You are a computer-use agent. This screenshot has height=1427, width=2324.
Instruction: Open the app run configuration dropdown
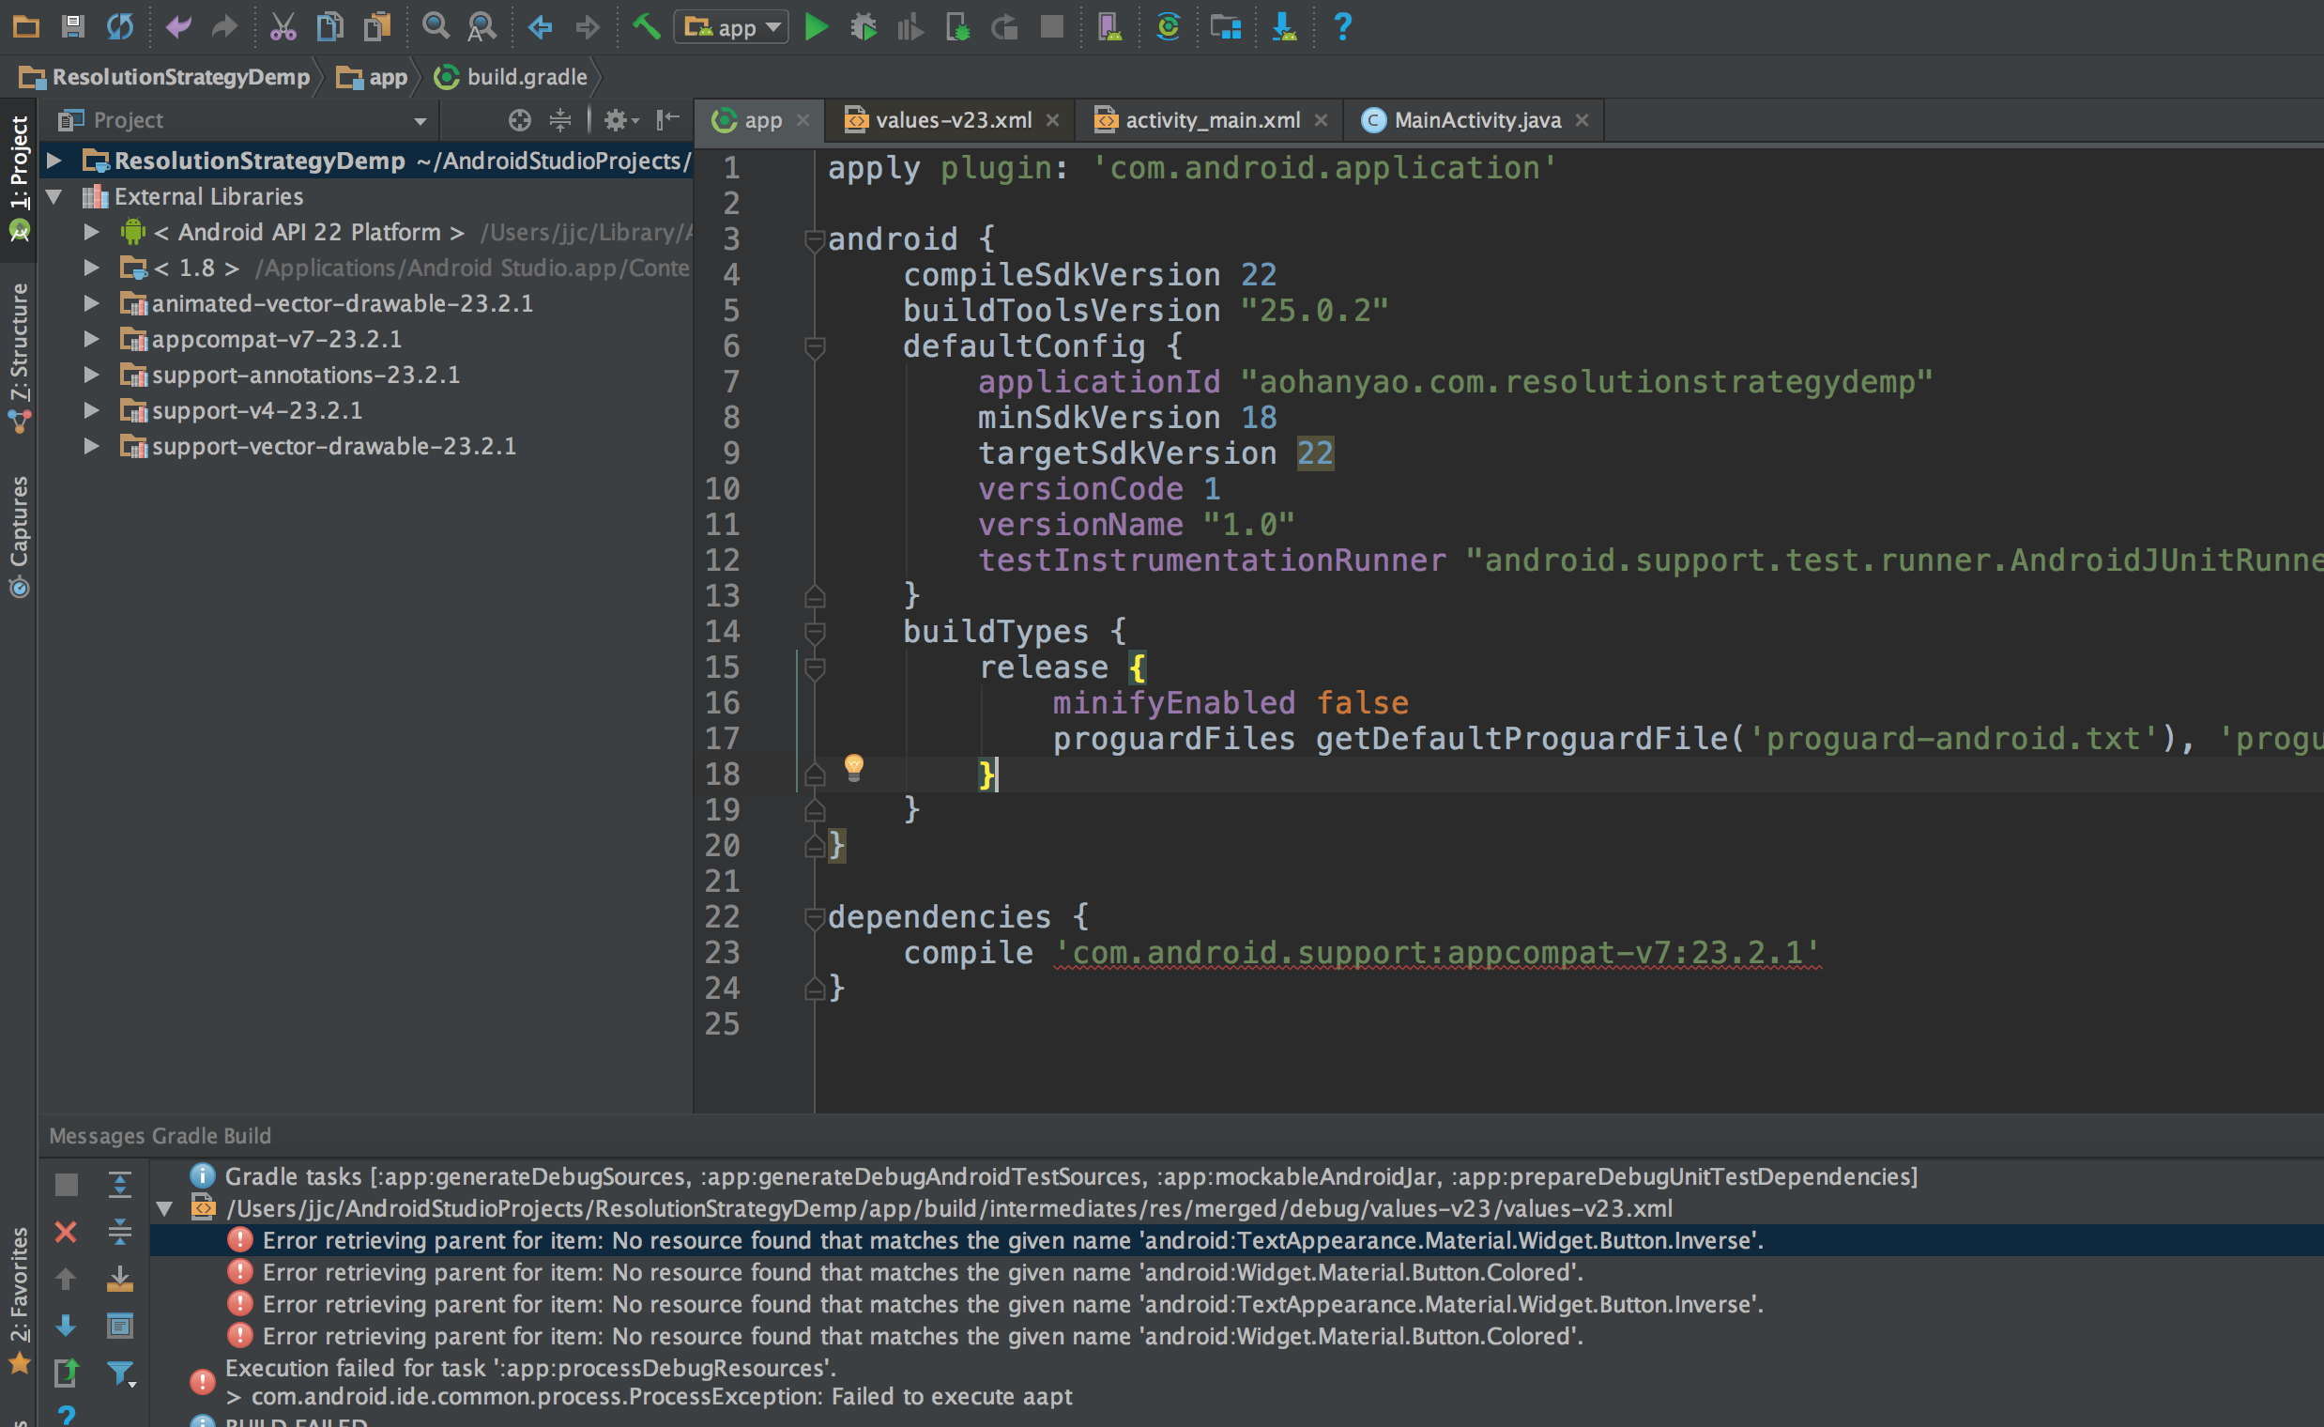[x=731, y=27]
